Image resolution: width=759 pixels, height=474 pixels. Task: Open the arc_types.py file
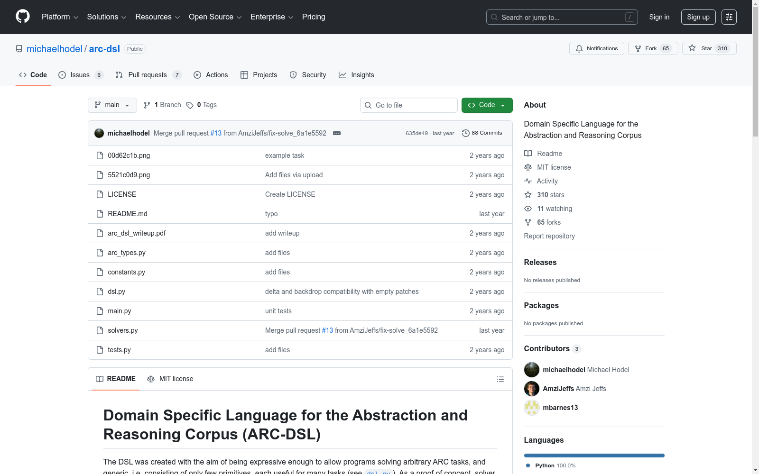127,253
